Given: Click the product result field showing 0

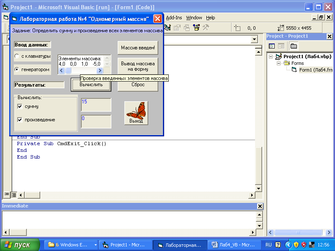Looking at the screenshot, I should coord(96,121).
